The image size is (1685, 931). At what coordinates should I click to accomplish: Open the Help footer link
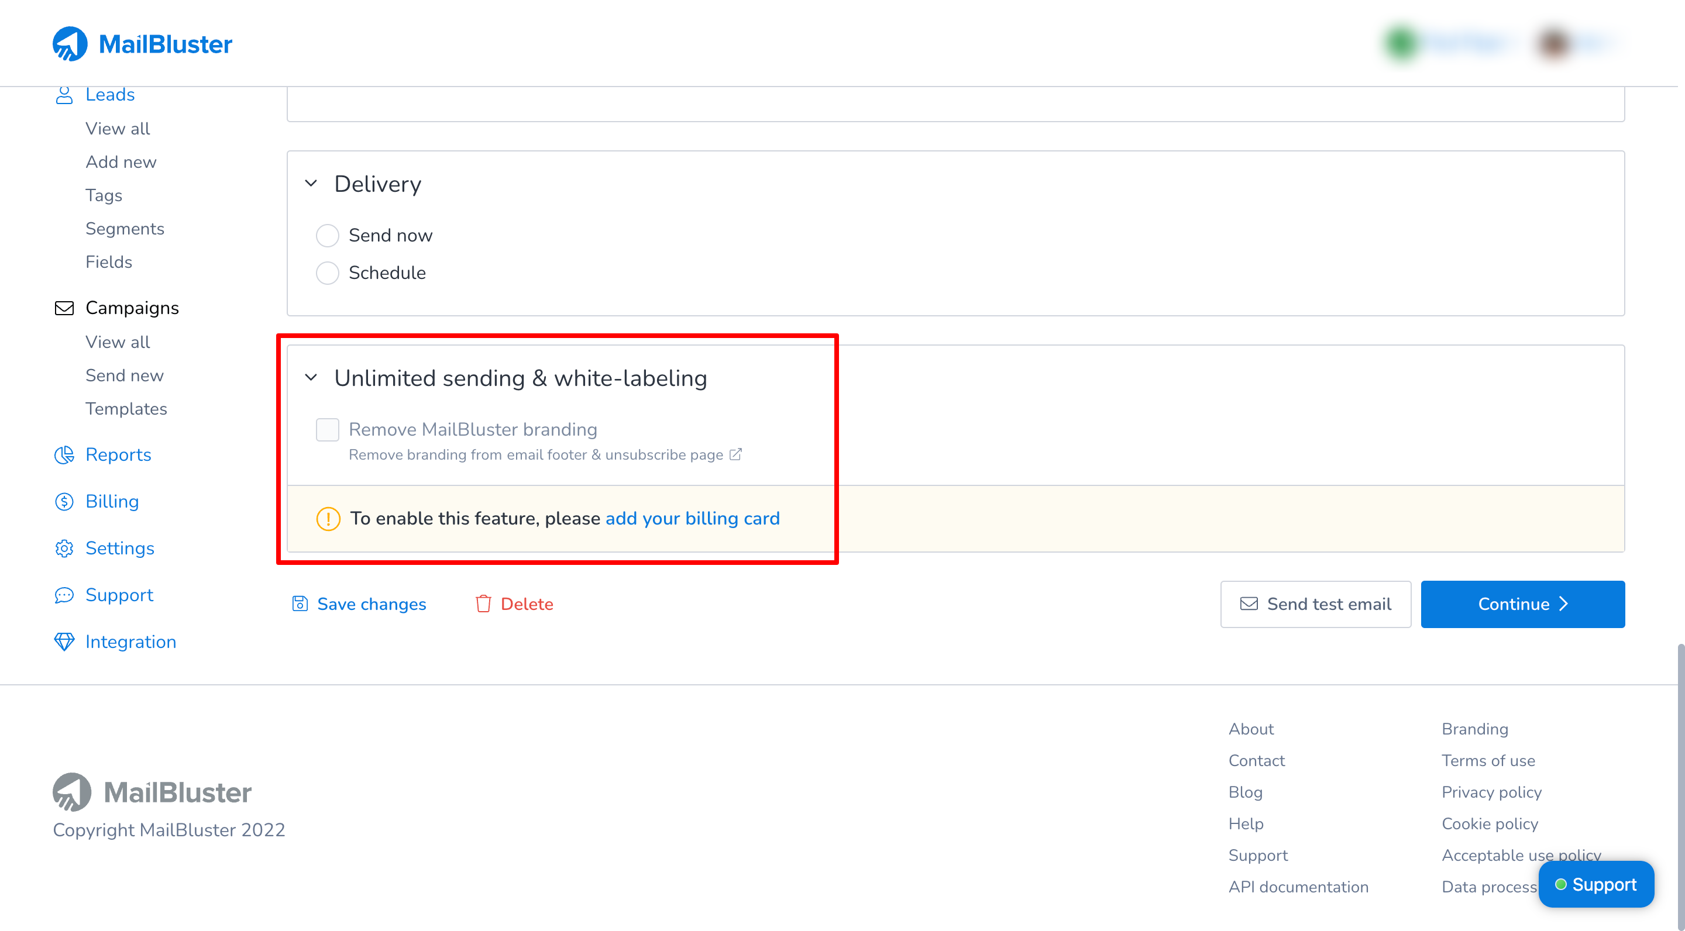[1246, 824]
